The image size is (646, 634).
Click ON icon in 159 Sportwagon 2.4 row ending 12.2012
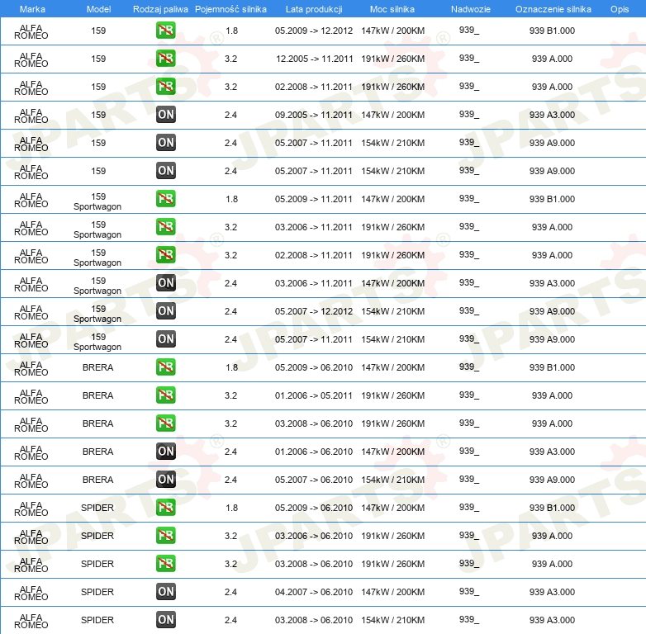165,311
